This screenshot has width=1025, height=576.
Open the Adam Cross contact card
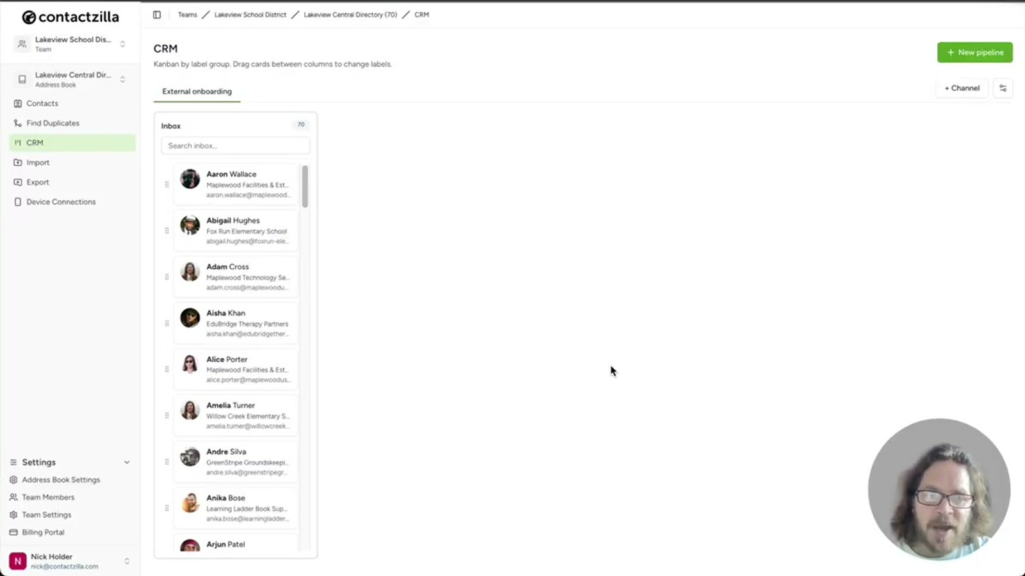click(236, 277)
